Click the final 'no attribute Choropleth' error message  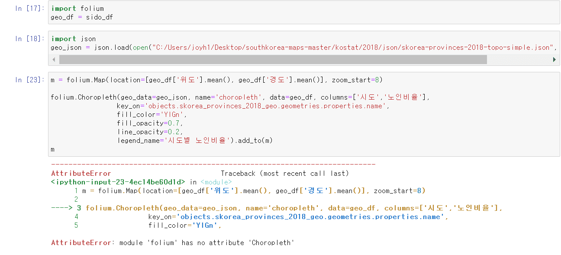(172, 242)
